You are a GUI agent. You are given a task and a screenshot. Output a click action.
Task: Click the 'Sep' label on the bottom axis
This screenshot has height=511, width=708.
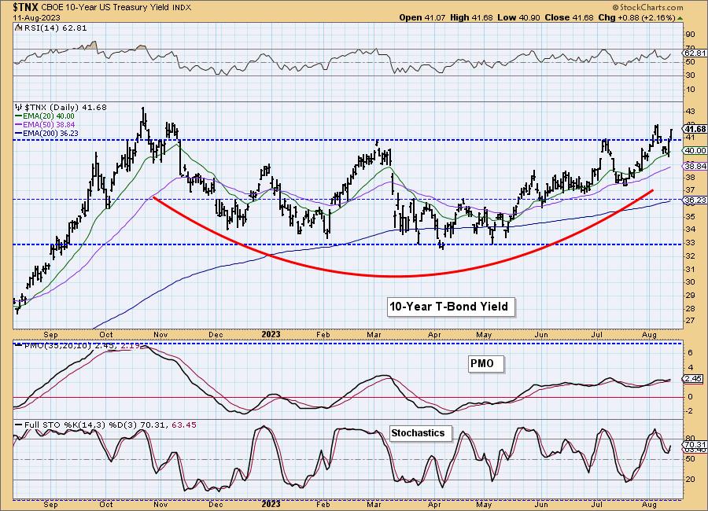51,505
